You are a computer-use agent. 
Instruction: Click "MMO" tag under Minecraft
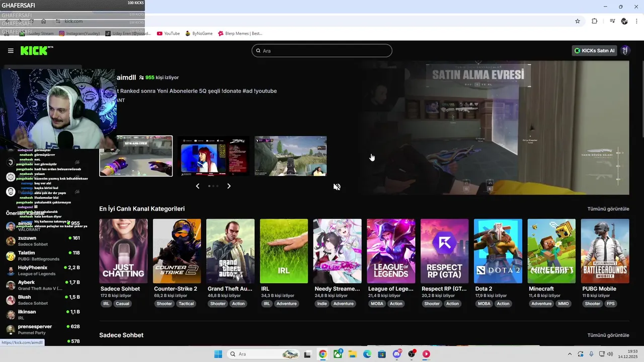(x=563, y=304)
